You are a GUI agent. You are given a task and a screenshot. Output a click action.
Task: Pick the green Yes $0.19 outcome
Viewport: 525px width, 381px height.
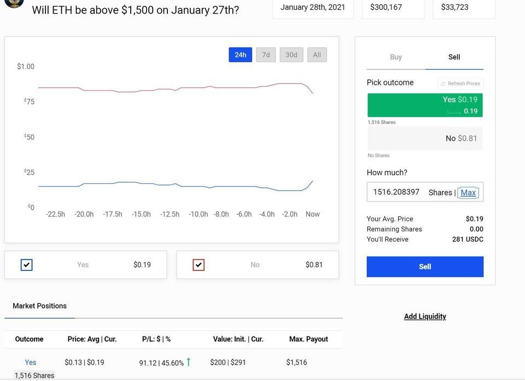click(x=425, y=105)
